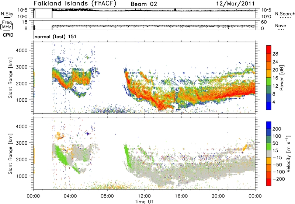
Task: Click the 'Velocity [m s-1]' colorbar label
Action: click(288, 154)
